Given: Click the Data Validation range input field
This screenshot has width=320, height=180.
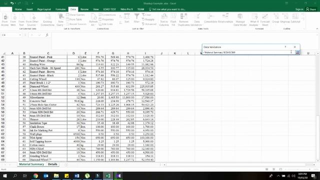Looking at the screenshot, I should (x=248, y=52).
